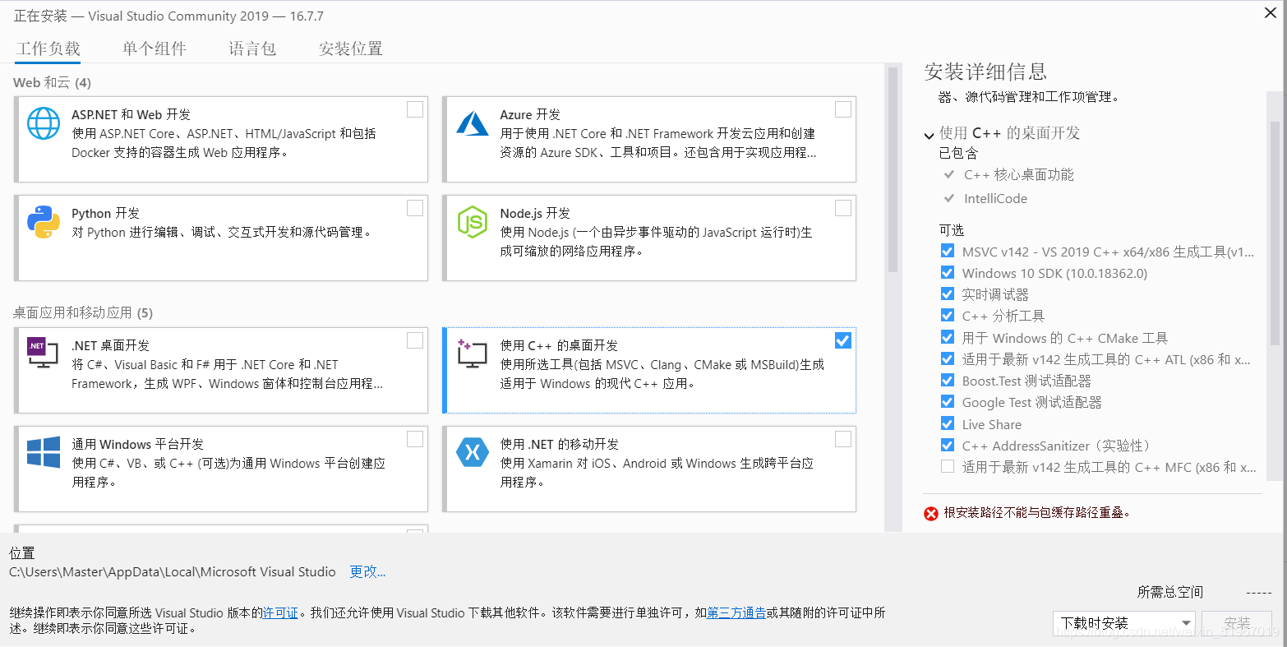Open the 安装位置 tab
The height and width of the screenshot is (647, 1287).
tap(351, 49)
